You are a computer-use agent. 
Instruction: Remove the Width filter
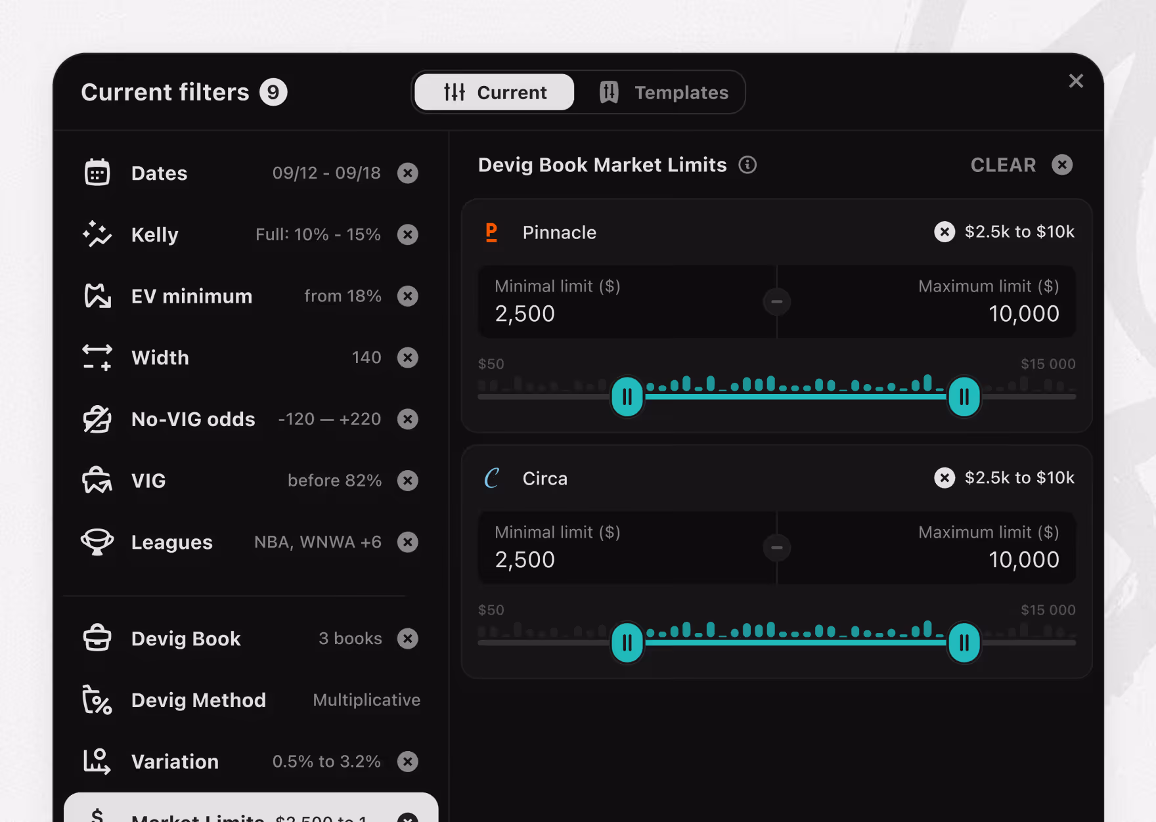(408, 357)
